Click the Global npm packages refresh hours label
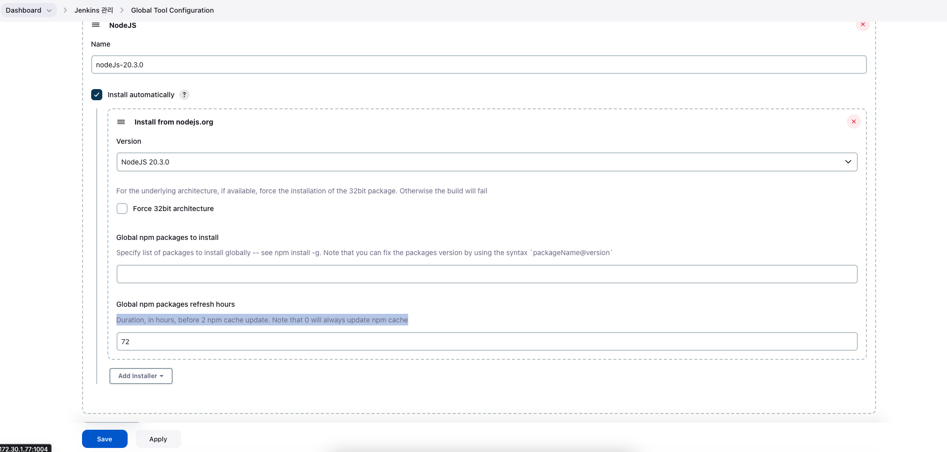 176,304
